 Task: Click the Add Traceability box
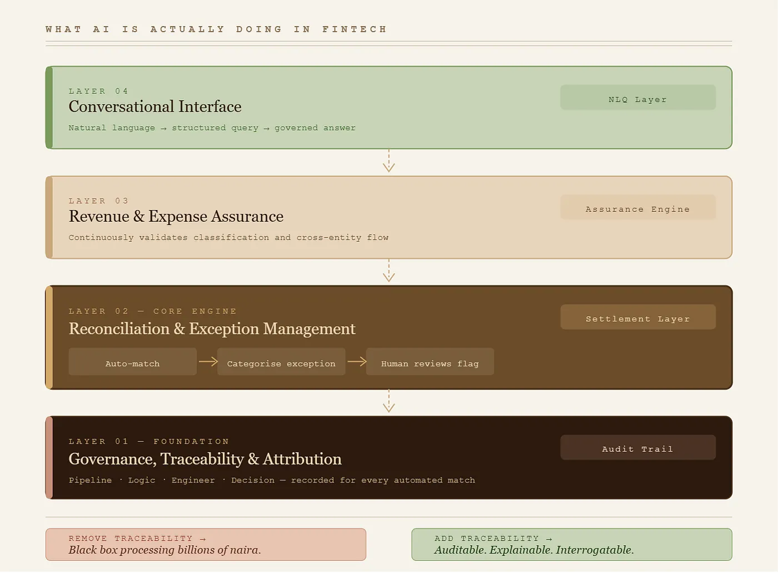pos(571,545)
